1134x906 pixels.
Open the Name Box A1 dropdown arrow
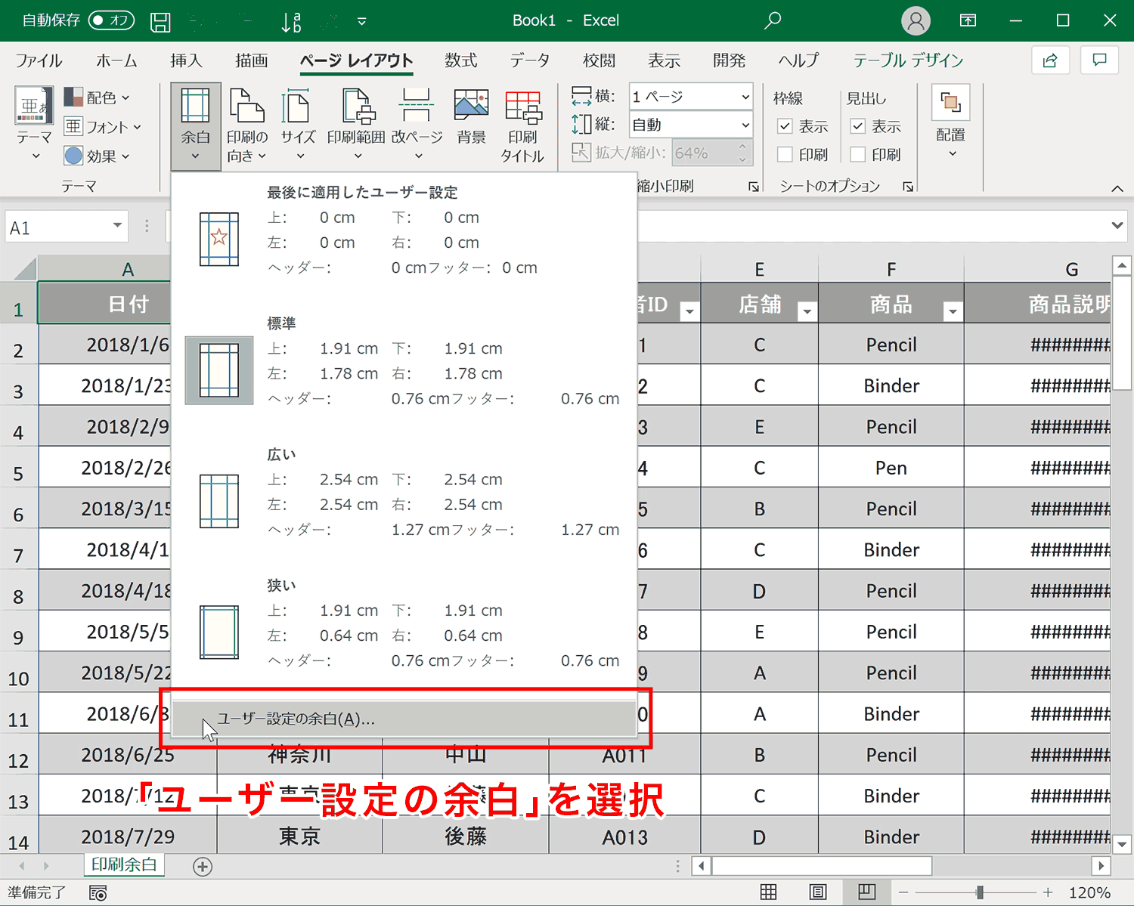coord(117,226)
